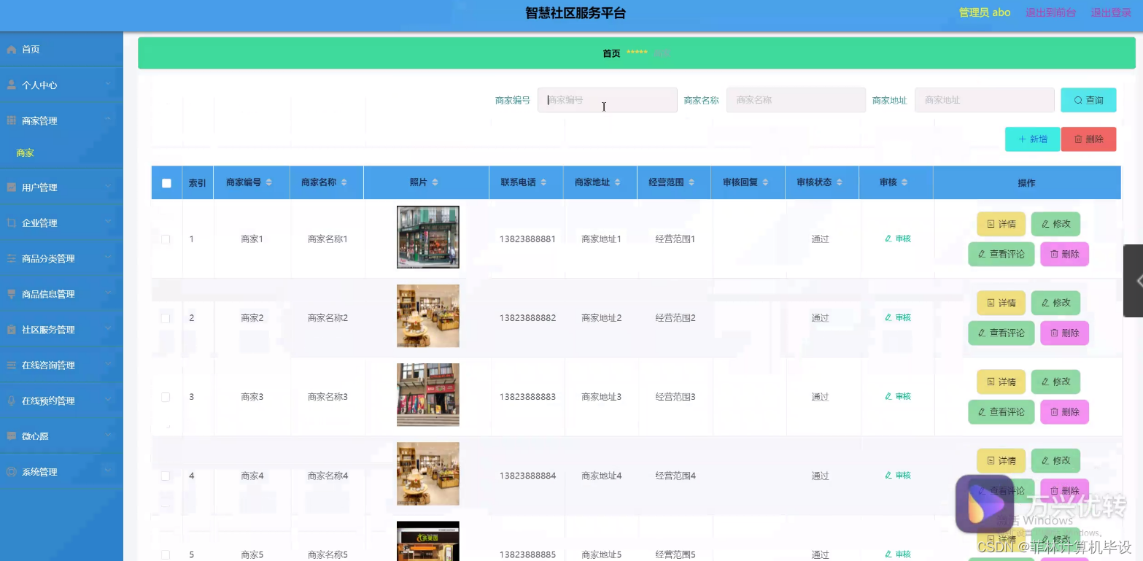Sort table by 审核回复 column arrows
1143x561 pixels.
[765, 182]
